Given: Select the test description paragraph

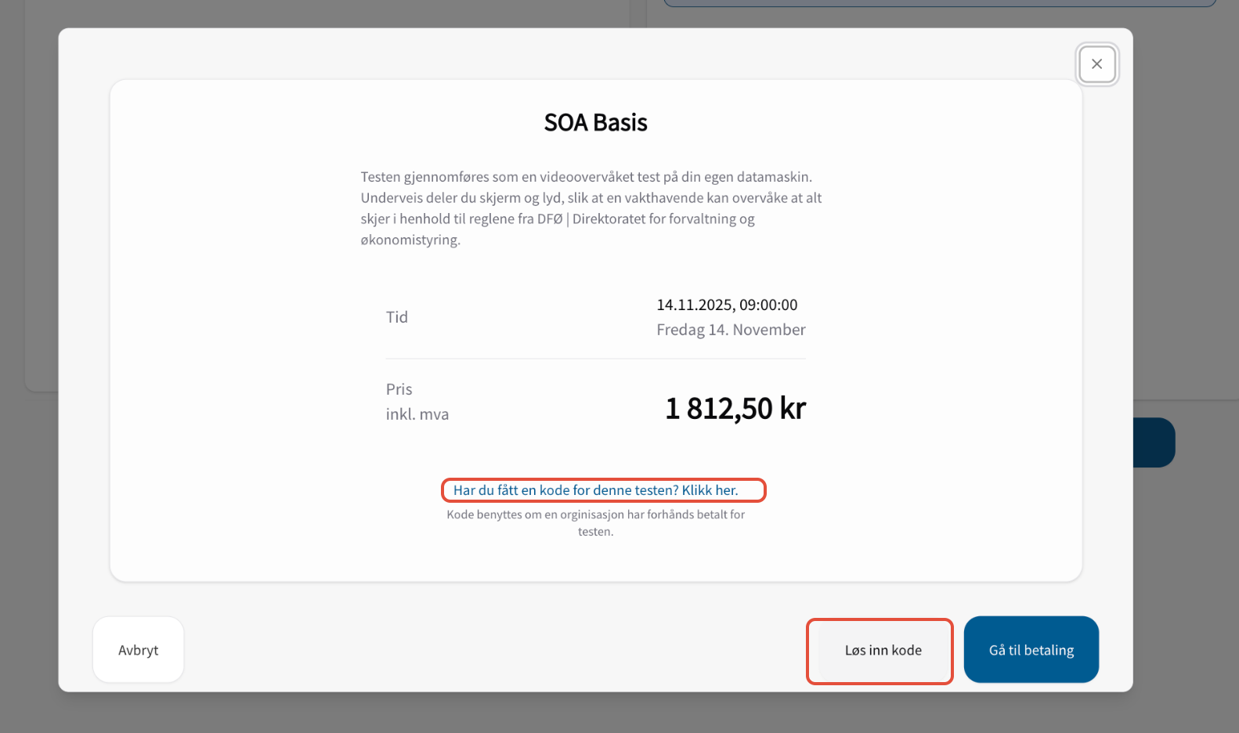Looking at the screenshot, I should (x=591, y=208).
